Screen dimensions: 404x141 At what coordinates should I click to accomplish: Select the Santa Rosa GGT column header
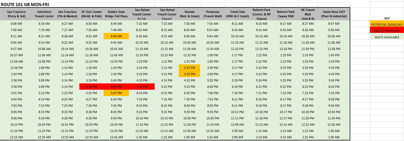pos(334,14)
